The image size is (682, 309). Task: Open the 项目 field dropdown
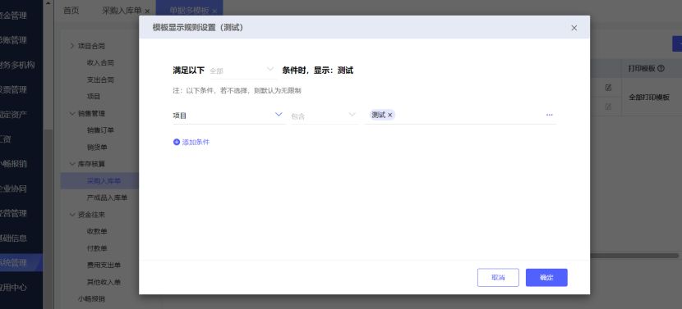click(228, 116)
